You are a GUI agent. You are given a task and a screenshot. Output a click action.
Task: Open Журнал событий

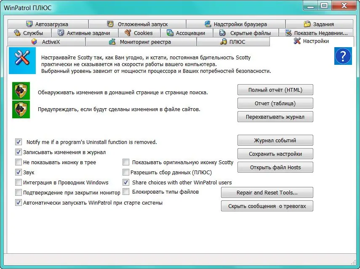pos(275,140)
